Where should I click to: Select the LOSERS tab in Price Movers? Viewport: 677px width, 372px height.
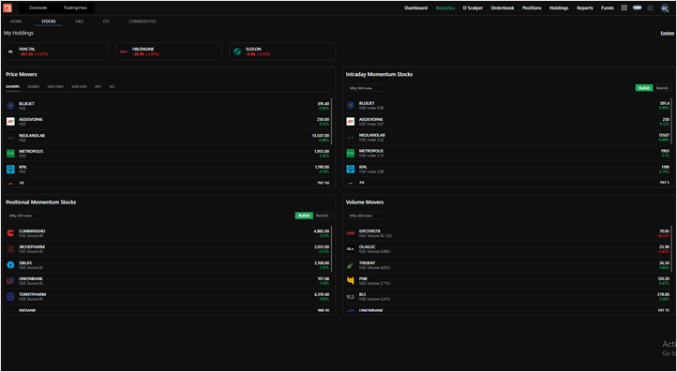coord(33,87)
